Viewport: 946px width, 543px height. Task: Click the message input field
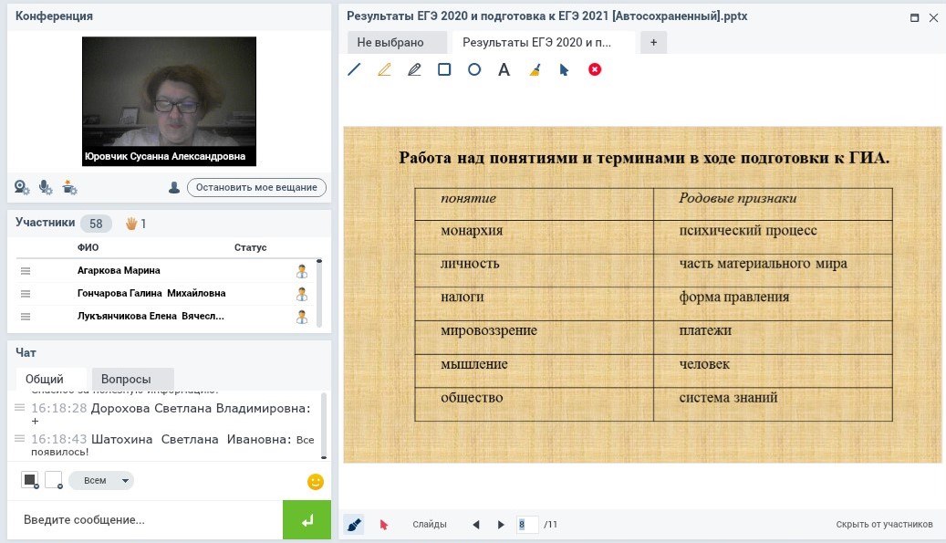(145, 520)
